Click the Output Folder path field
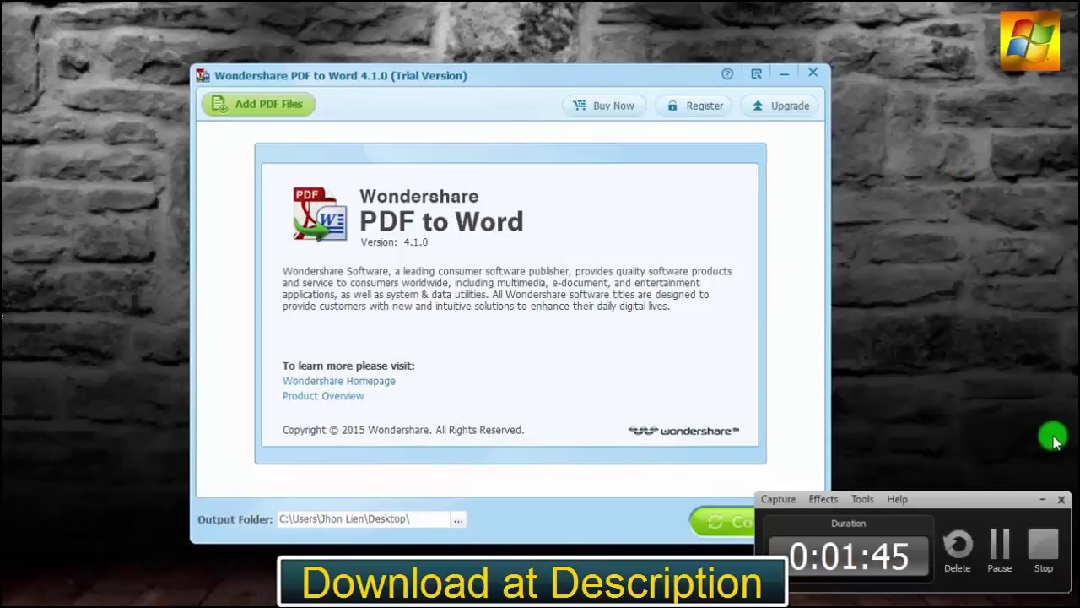1080x608 pixels. (362, 519)
